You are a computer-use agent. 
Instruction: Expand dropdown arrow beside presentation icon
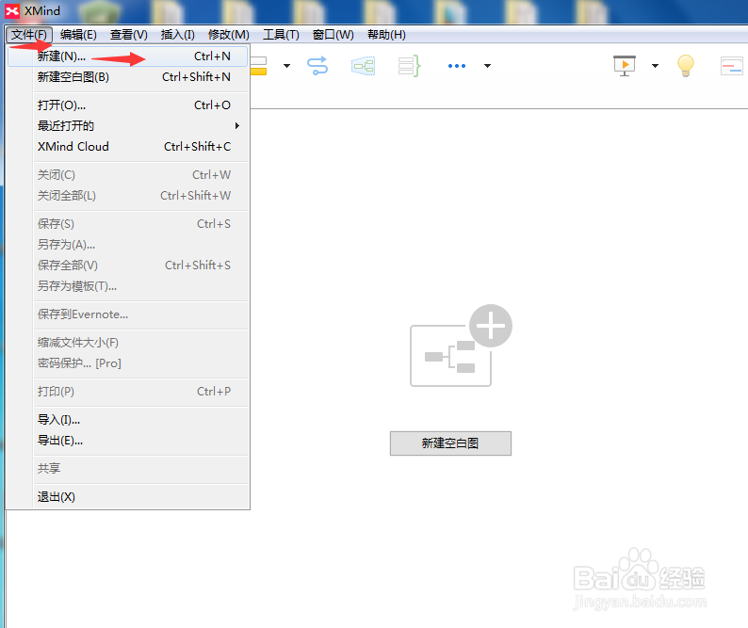[655, 66]
